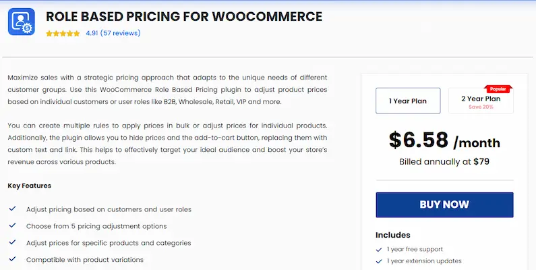
Task: Click the Save 20% label
Action: click(480, 107)
